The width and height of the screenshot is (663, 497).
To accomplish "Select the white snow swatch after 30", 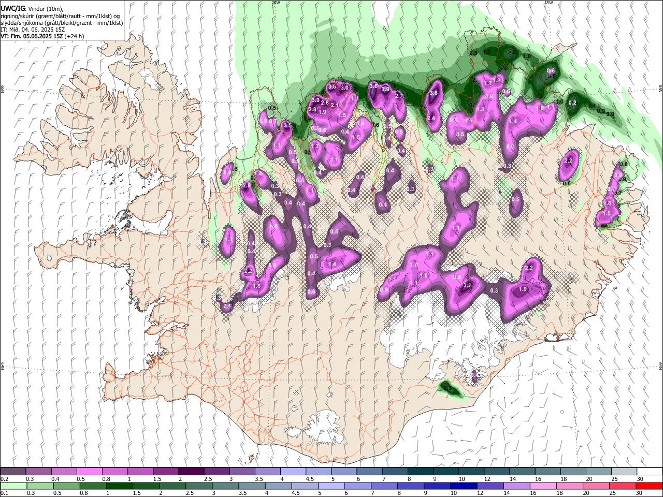I will click(x=650, y=471).
